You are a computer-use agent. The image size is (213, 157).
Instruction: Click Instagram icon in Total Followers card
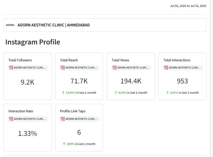[x=11, y=68]
